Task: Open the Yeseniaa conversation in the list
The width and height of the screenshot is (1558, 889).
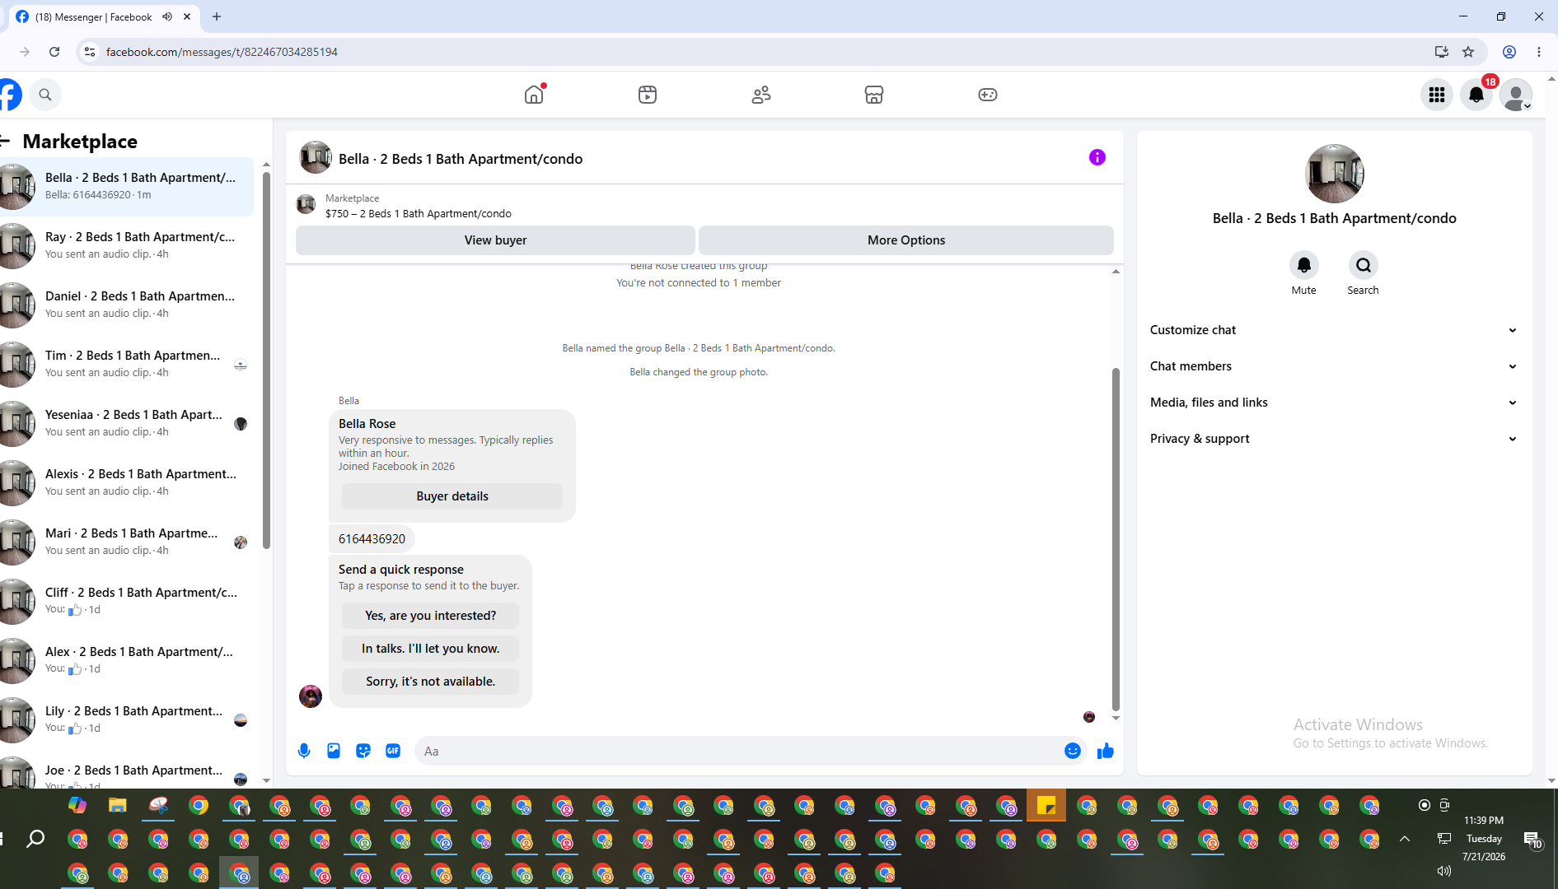Action: 127,424
